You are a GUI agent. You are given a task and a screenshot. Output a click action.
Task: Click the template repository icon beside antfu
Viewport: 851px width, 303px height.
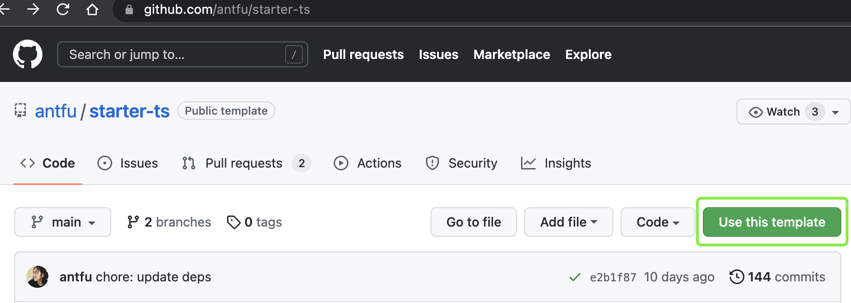(20, 111)
